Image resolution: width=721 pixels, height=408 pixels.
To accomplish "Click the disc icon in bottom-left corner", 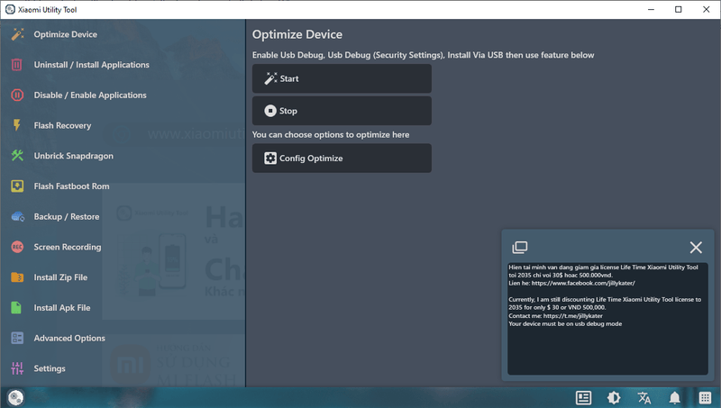I will pyautogui.click(x=15, y=397).
